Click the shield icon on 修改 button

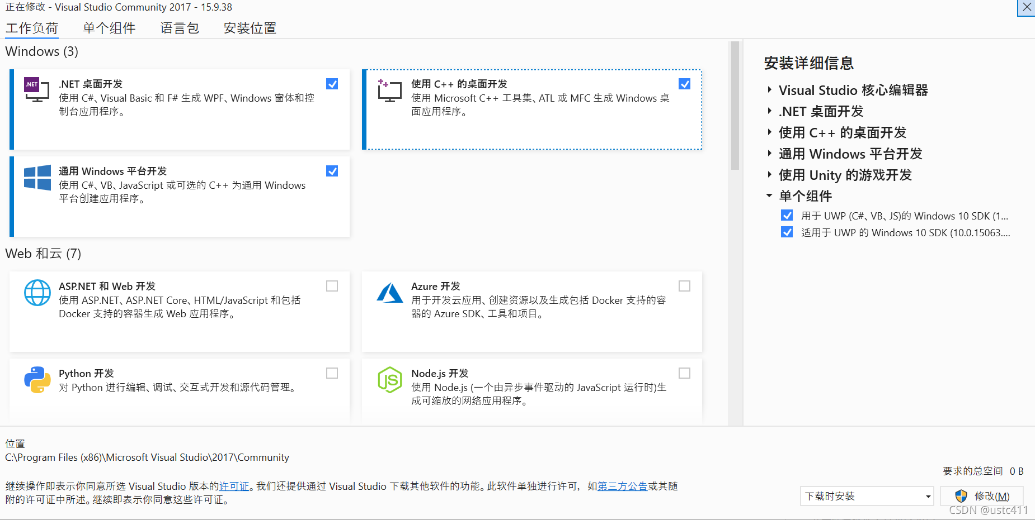(x=961, y=496)
